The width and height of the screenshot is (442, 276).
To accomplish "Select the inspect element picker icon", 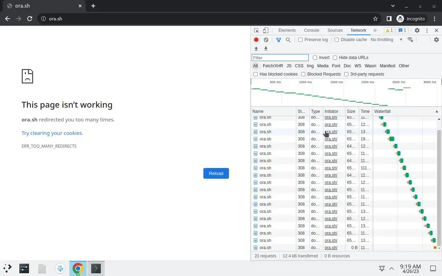I will (256, 30).
